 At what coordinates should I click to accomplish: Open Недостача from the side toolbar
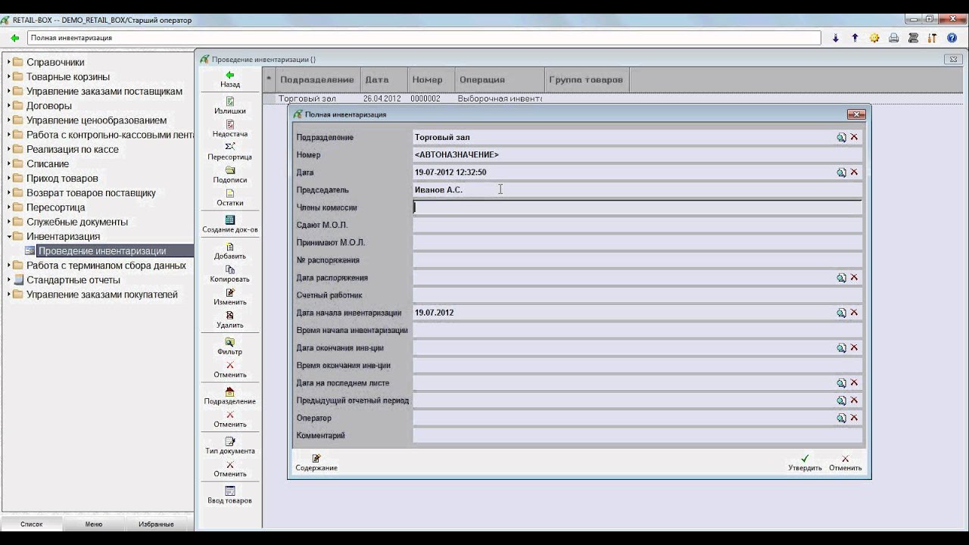point(230,129)
